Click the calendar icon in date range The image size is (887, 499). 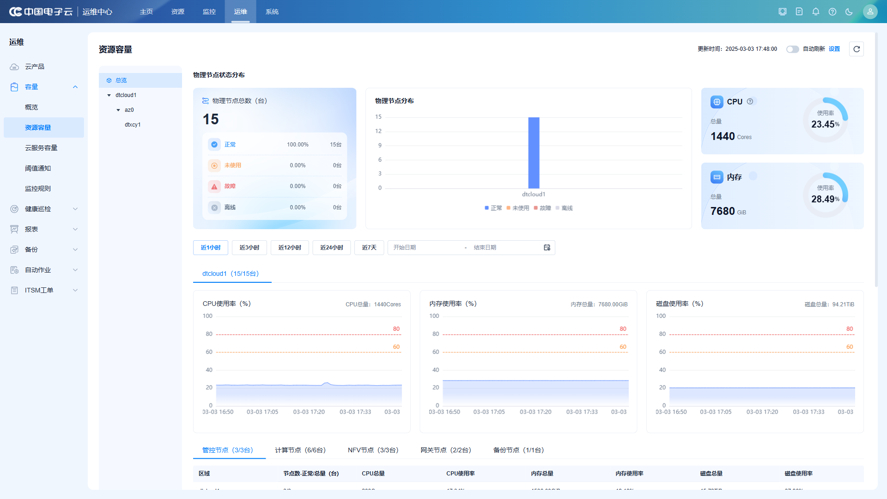pos(547,248)
